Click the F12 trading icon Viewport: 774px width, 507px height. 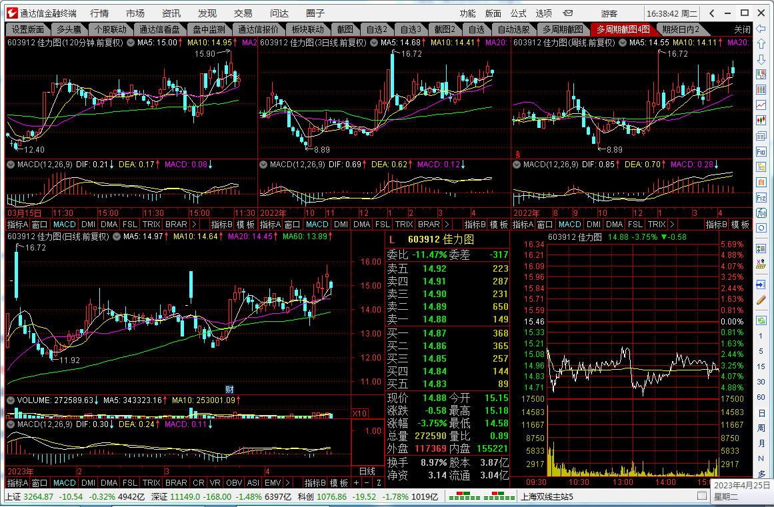pos(761,198)
